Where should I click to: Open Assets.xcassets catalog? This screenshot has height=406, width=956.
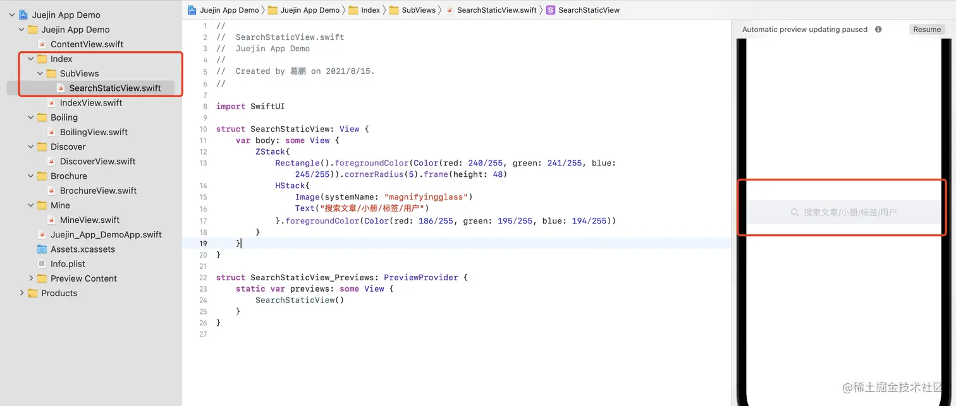click(83, 249)
